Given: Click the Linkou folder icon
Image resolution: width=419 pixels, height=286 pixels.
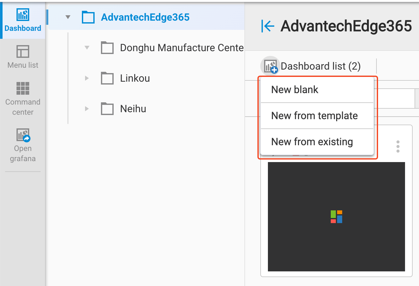Looking at the screenshot, I should [x=107, y=78].
